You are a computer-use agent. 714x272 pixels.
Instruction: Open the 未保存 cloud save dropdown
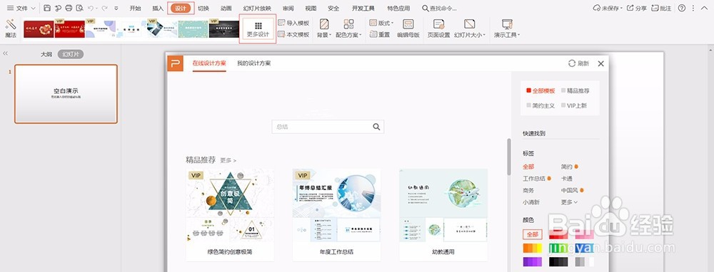tap(608, 8)
